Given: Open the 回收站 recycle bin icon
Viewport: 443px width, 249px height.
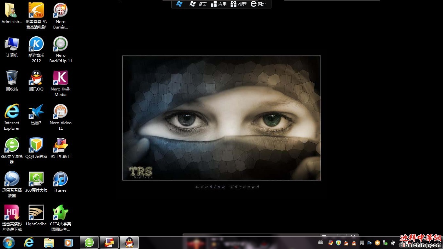Looking at the screenshot, I should pos(12,81).
